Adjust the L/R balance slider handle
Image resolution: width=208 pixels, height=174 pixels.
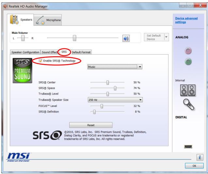23,38
